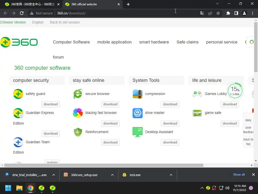
Task: Open the personal service menu
Action: click(x=222, y=42)
